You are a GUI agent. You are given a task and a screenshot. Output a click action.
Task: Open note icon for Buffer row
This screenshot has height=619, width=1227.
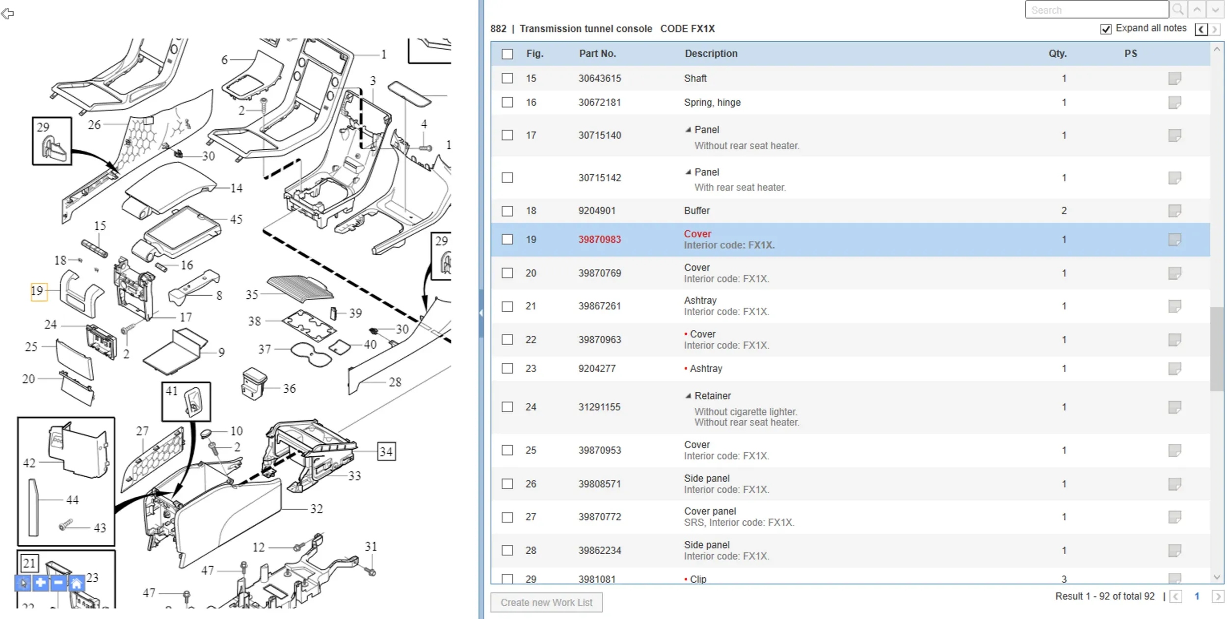click(x=1174, y=211)
